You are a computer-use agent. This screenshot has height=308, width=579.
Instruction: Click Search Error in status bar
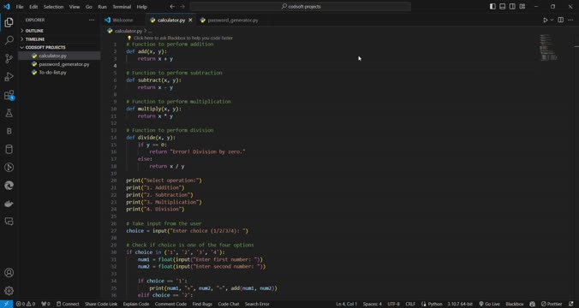pos(257,304)
